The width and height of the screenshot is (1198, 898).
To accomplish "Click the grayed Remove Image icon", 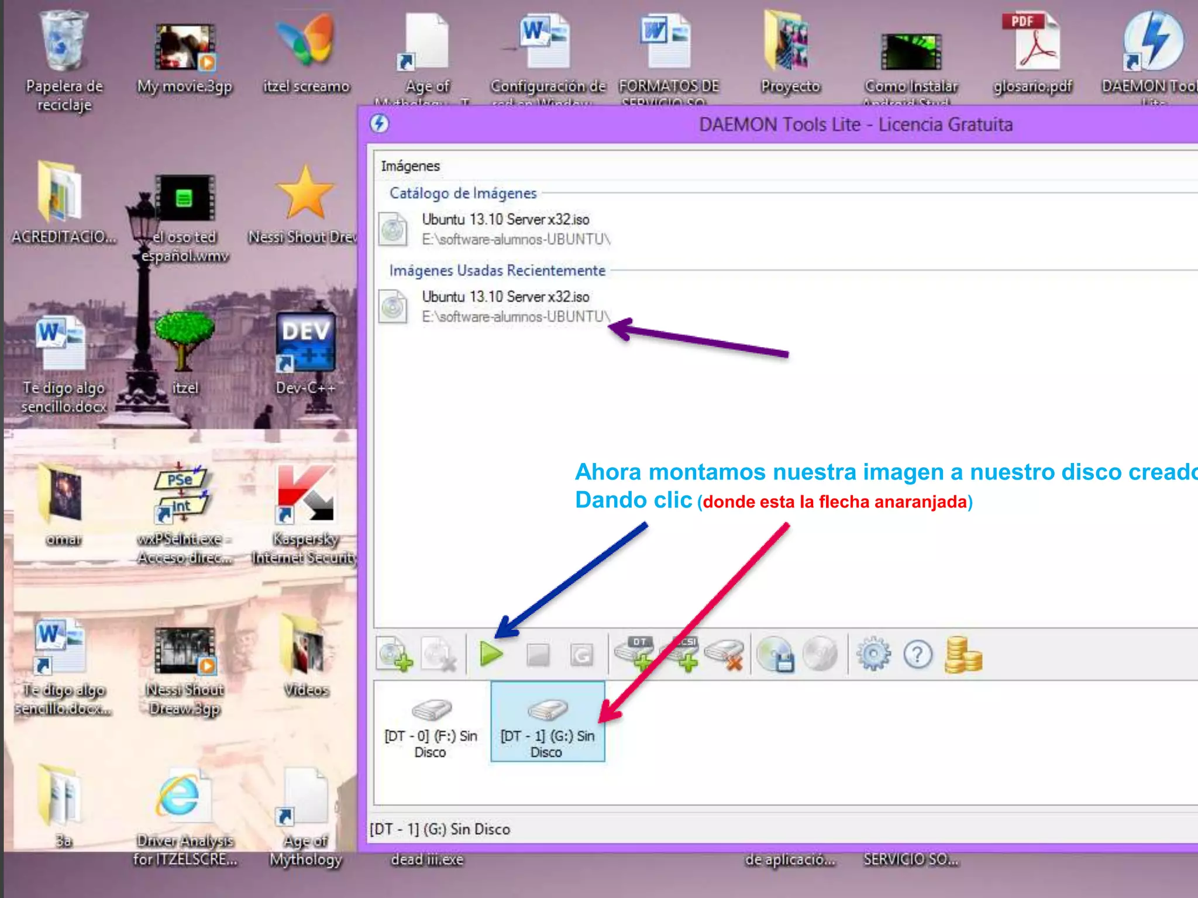I will pyautogui.click(x=439, y=654).
